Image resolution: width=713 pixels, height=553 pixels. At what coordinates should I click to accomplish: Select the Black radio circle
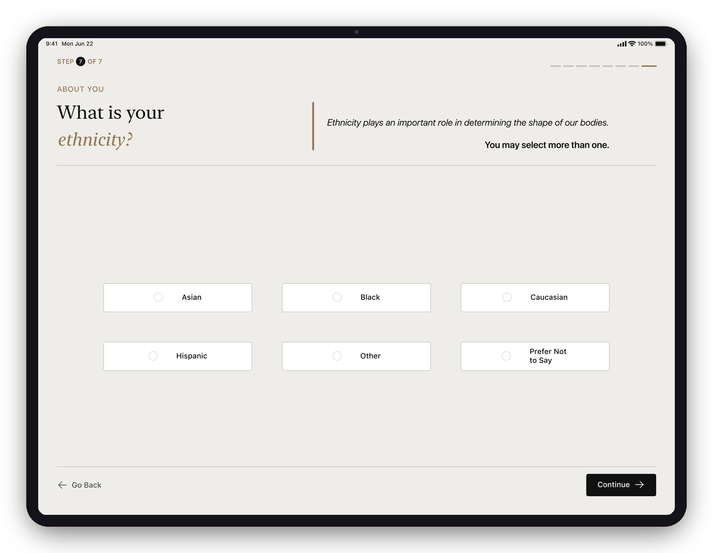tap(337, 297)
